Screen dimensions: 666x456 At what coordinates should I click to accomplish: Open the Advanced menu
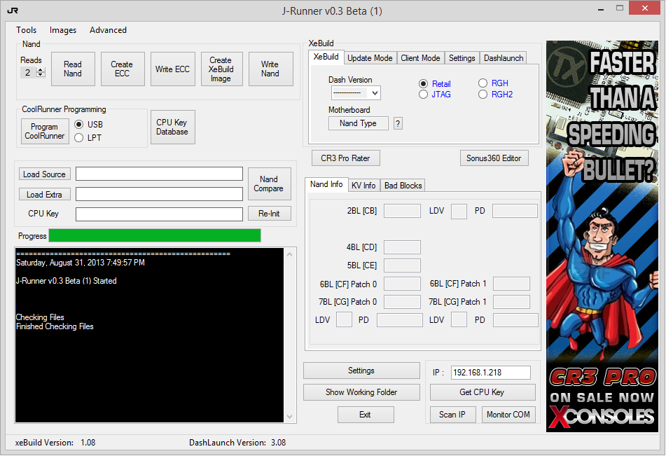(x=108, y=30)
